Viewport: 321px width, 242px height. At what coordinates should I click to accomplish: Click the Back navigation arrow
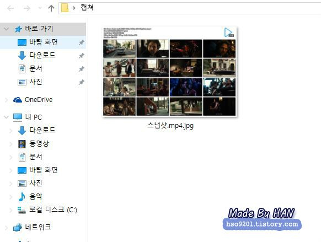coord(10,8)
